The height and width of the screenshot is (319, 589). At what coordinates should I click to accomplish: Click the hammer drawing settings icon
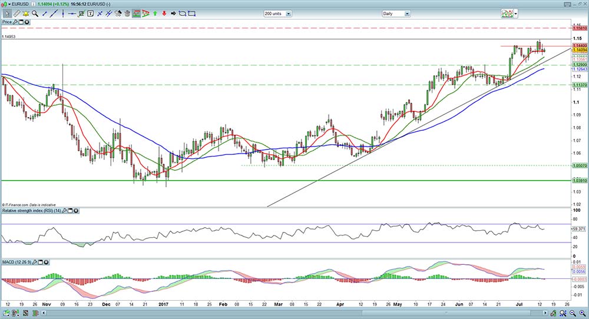(x=118, y=14)
